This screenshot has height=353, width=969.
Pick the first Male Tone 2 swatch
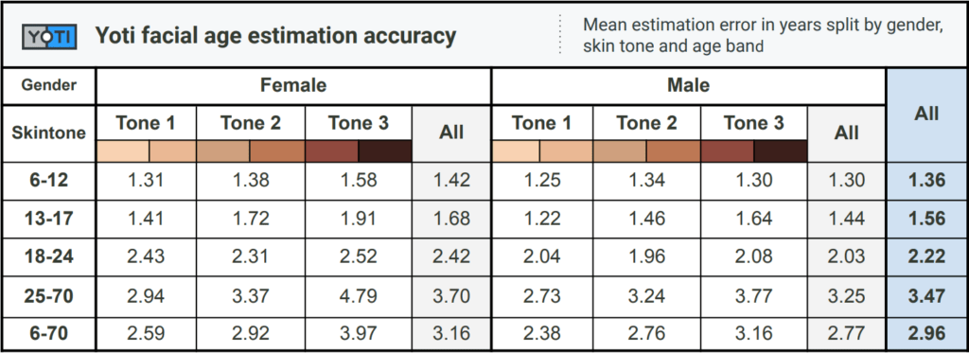619,151
